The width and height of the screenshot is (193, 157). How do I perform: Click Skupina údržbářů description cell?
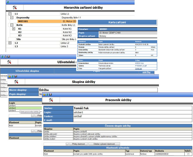click(x=133, y=132)
